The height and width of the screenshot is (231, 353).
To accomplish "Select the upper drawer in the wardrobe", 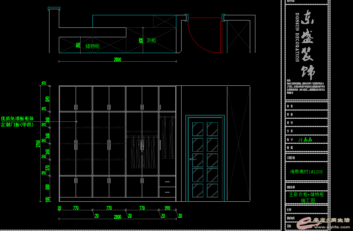I will point(167,182).
